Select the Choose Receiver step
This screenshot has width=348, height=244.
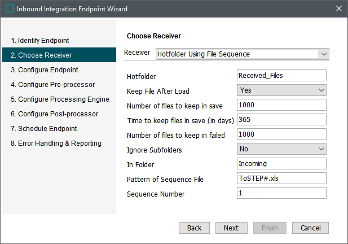42,55
